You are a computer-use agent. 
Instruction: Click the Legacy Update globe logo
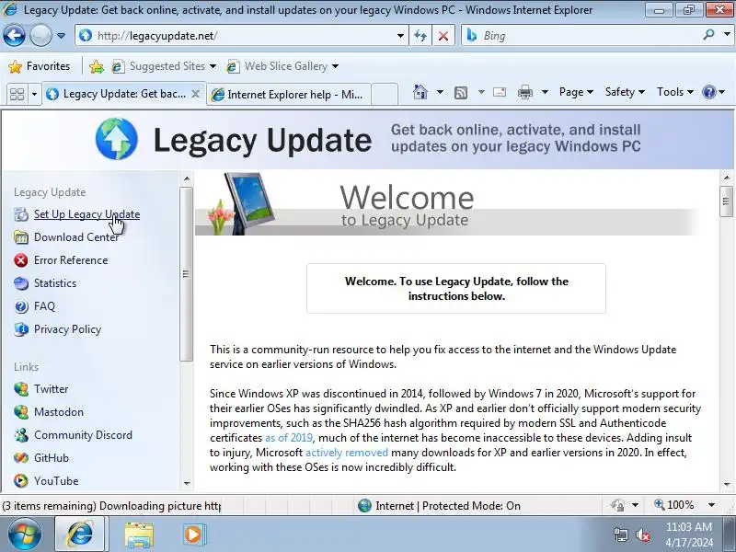pyautogui.click(x=117, y=139)
